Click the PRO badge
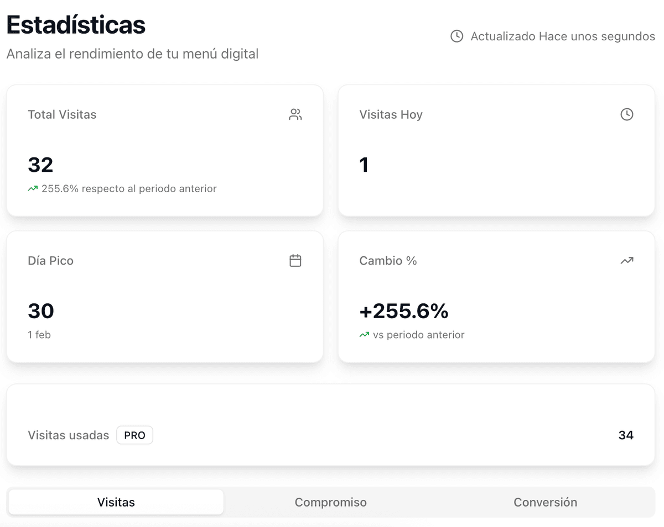Image resolution: width=664 pixels, height=527 pixels. point(134,435)
